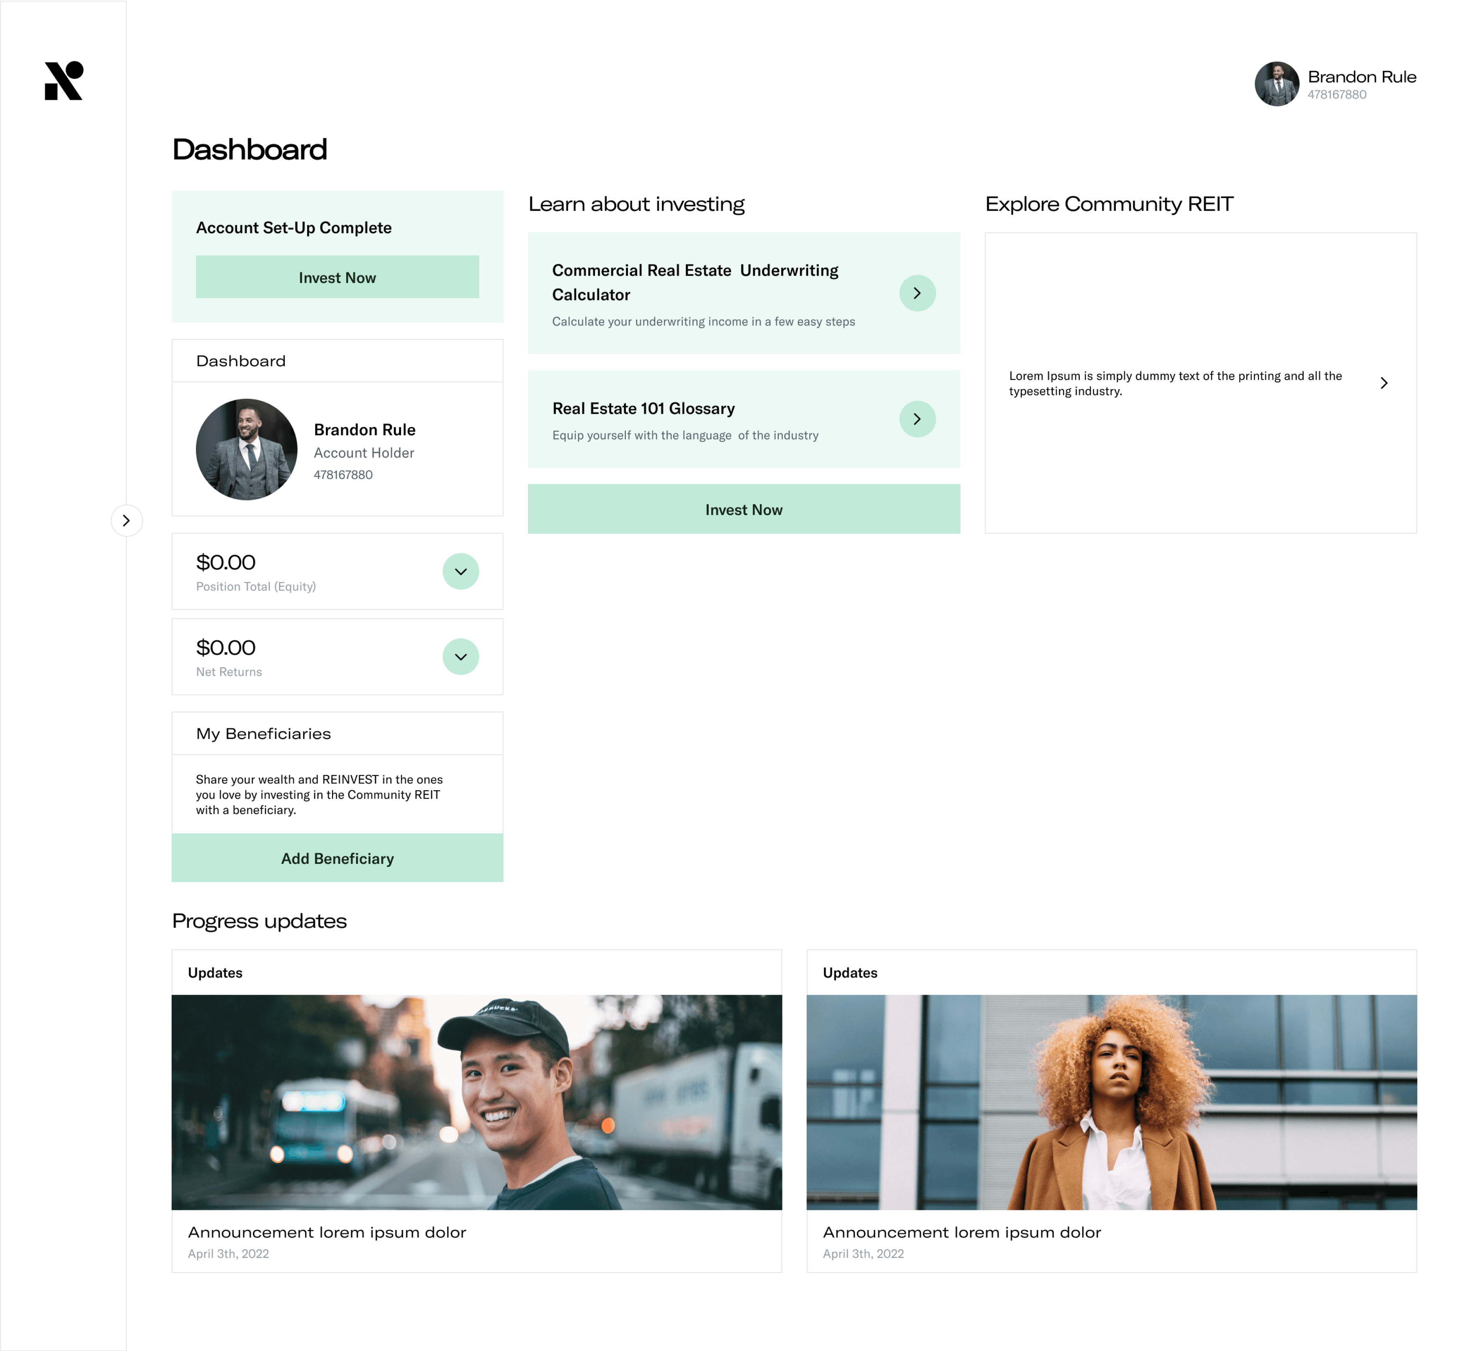The image size is (1462, 1351).
Task: Open the curly-haired woman update image
Action: pos(1111,1102)
